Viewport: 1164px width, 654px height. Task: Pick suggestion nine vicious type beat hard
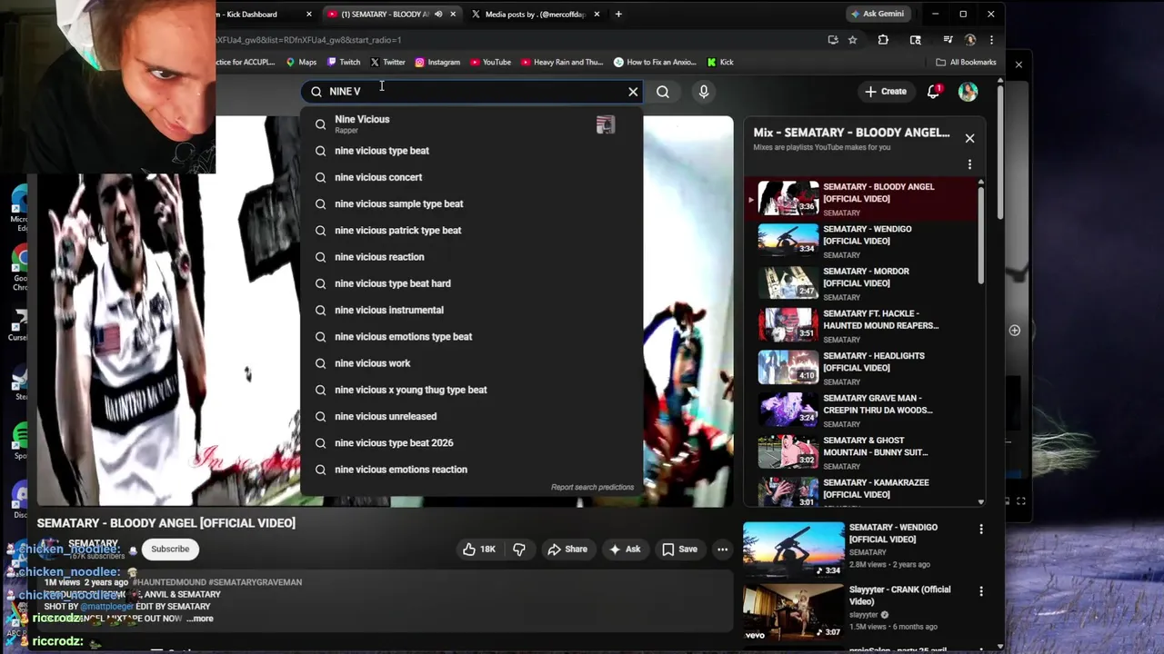pos(471,283)
